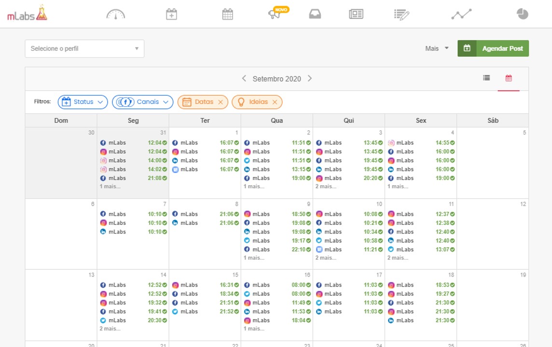Click the Setembro 2020 month title
This screenshot has width=552, height=347.
(x=276, y=79)
